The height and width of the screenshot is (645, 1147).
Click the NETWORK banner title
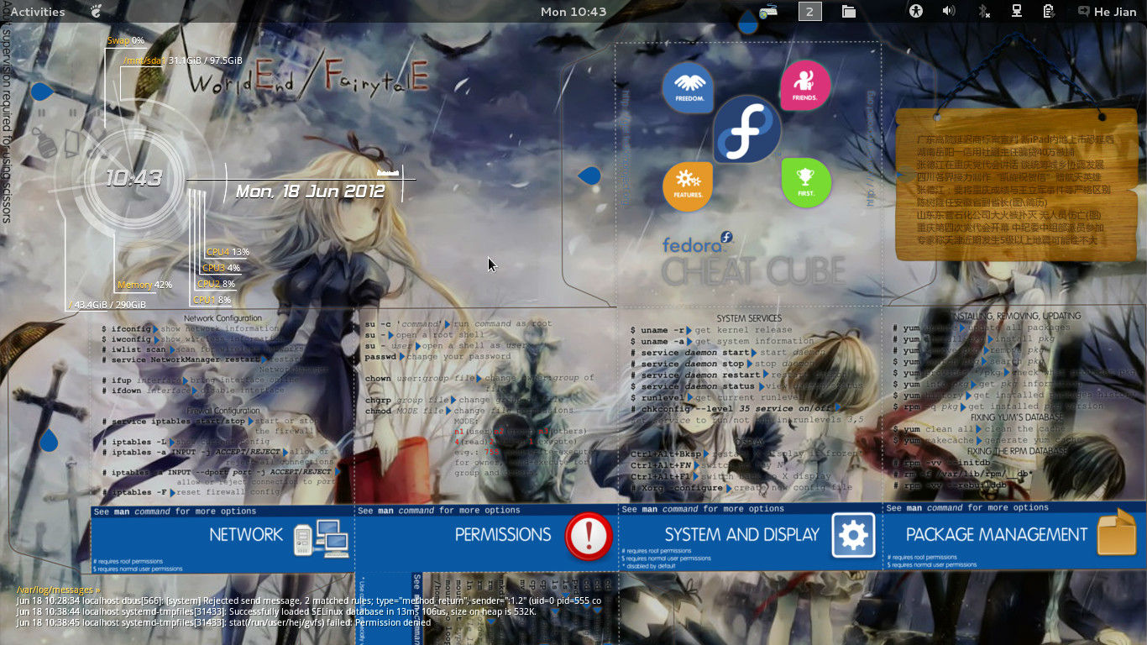pyautogui.click(x=246, y=534)
